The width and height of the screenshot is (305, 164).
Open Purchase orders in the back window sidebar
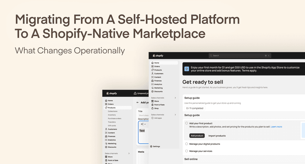pyautogui.click(x=115, y=118)
